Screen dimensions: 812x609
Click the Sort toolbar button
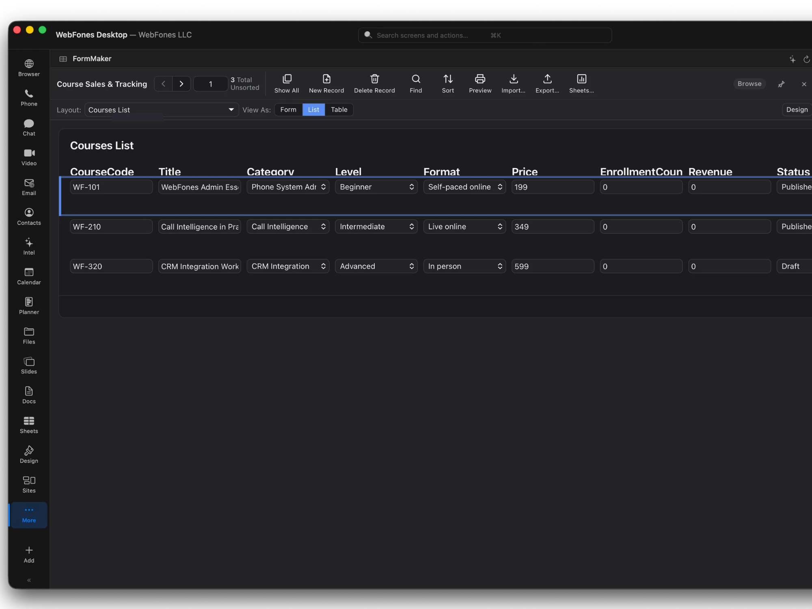pos(448,84)
